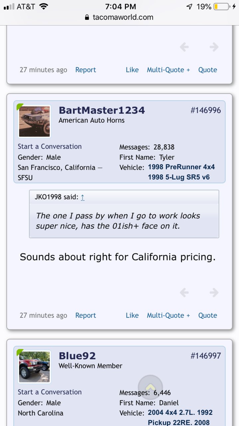Open the 1998 PreRunner 4x4 vehicle link
This screenshot has width=239, height=426.
[x=181, y=167]
